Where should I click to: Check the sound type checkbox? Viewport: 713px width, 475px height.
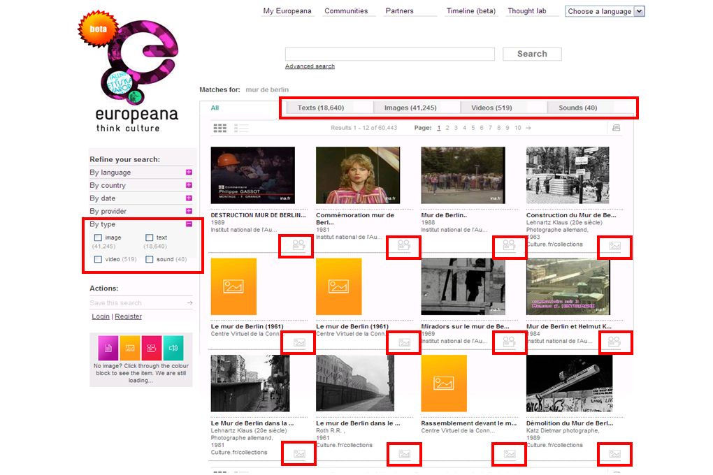click(149, 259)
